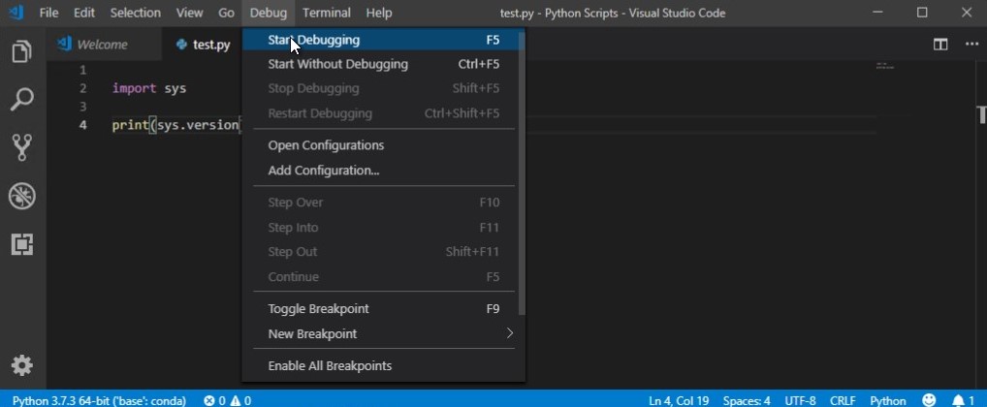Viewport: 987px width, 407px height.
Task: Click the split editor icon
Action: coord(940,44)
